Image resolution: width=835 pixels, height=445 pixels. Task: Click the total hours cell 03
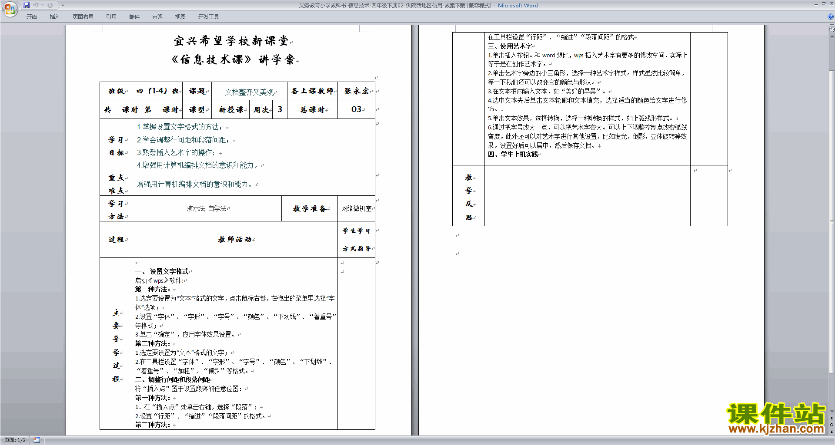tap(356, 109)
